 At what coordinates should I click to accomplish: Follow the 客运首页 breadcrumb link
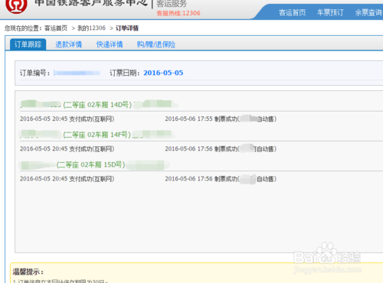(x=56, y=28)
